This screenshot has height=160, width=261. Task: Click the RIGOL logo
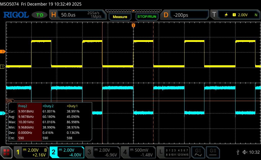click(x=16, y=15)
